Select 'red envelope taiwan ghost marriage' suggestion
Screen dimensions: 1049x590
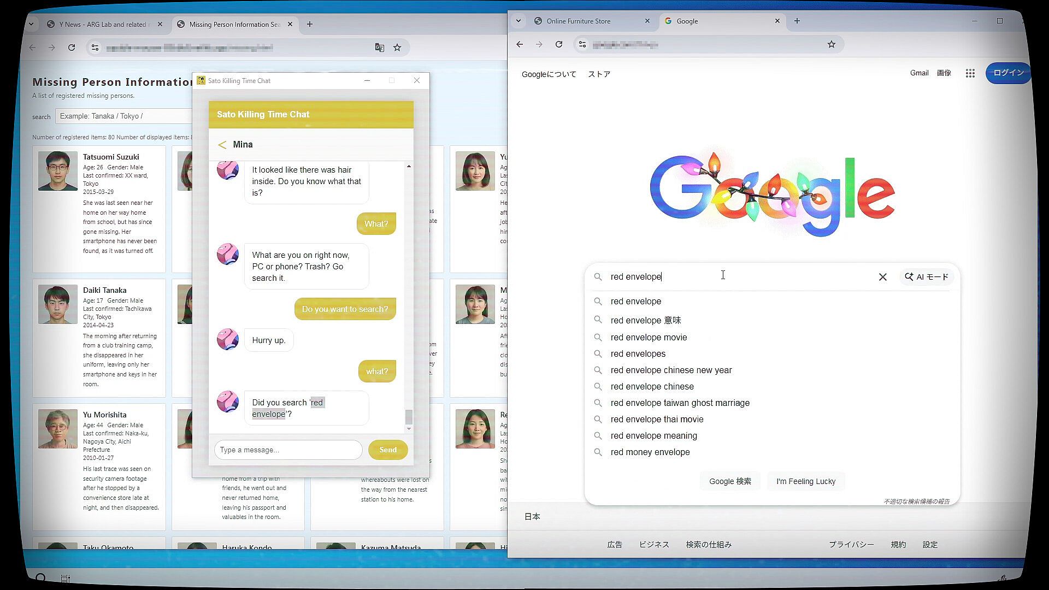coord(680,403)
